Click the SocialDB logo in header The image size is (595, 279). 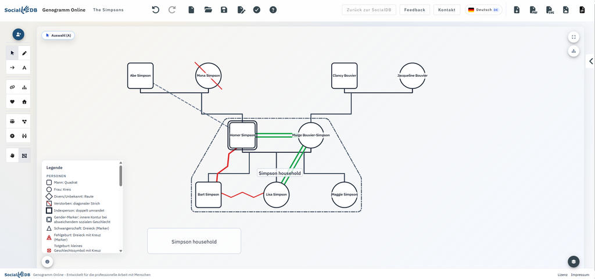21,10
